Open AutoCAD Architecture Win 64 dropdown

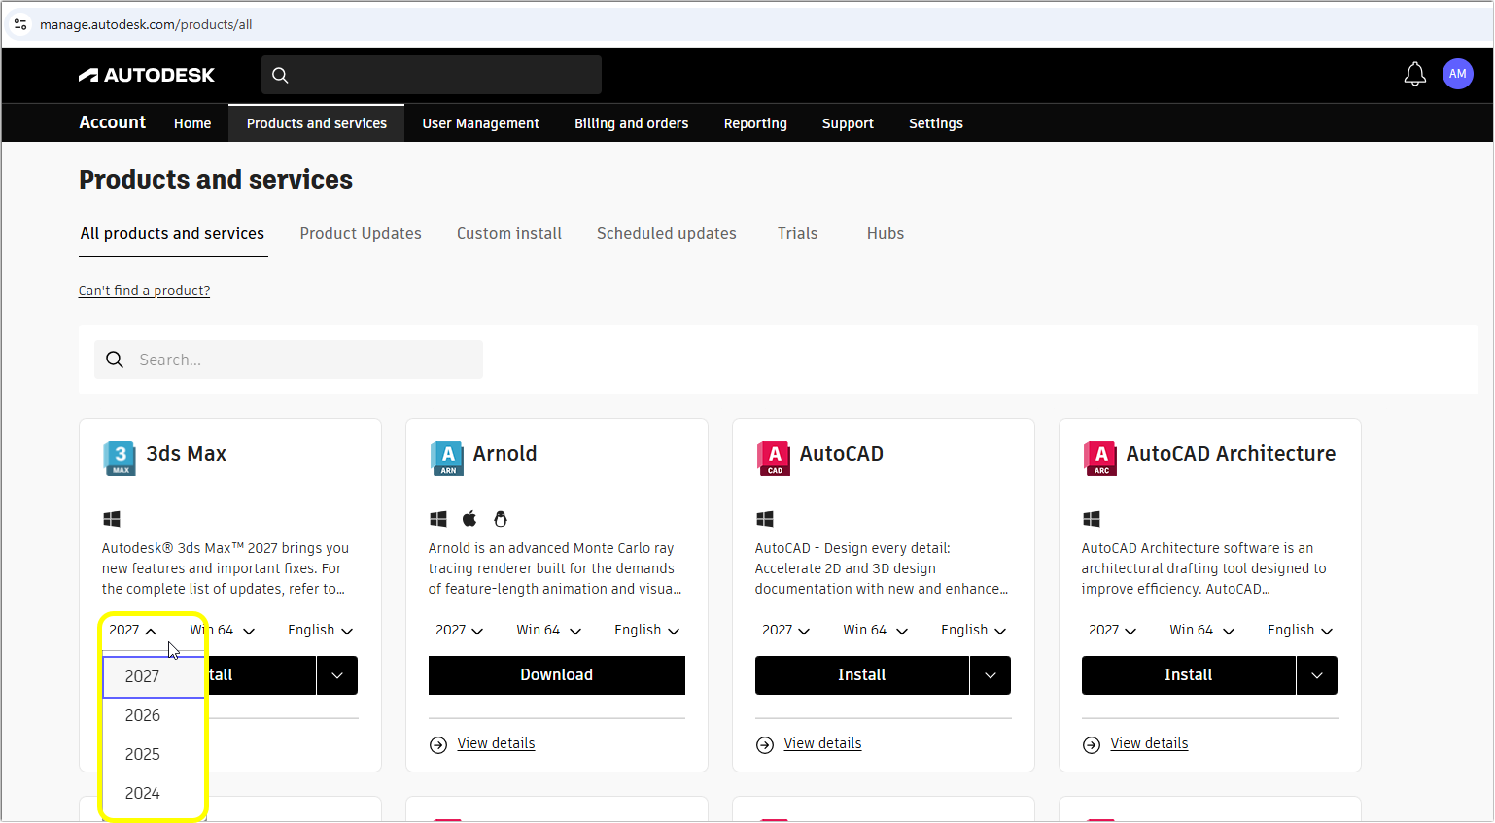pos(1201,631)
